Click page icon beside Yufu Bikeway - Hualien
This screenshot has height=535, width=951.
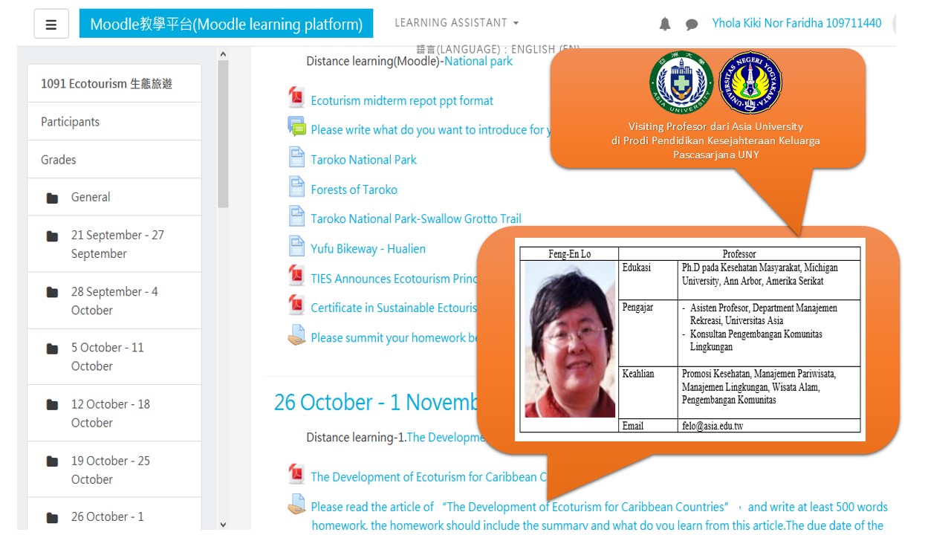click(296, 247)
